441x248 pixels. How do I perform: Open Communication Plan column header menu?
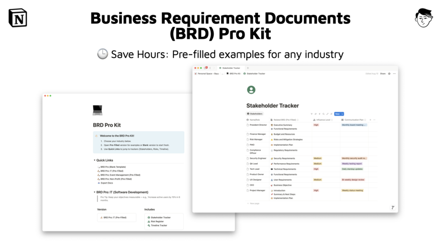coord(354,120)
